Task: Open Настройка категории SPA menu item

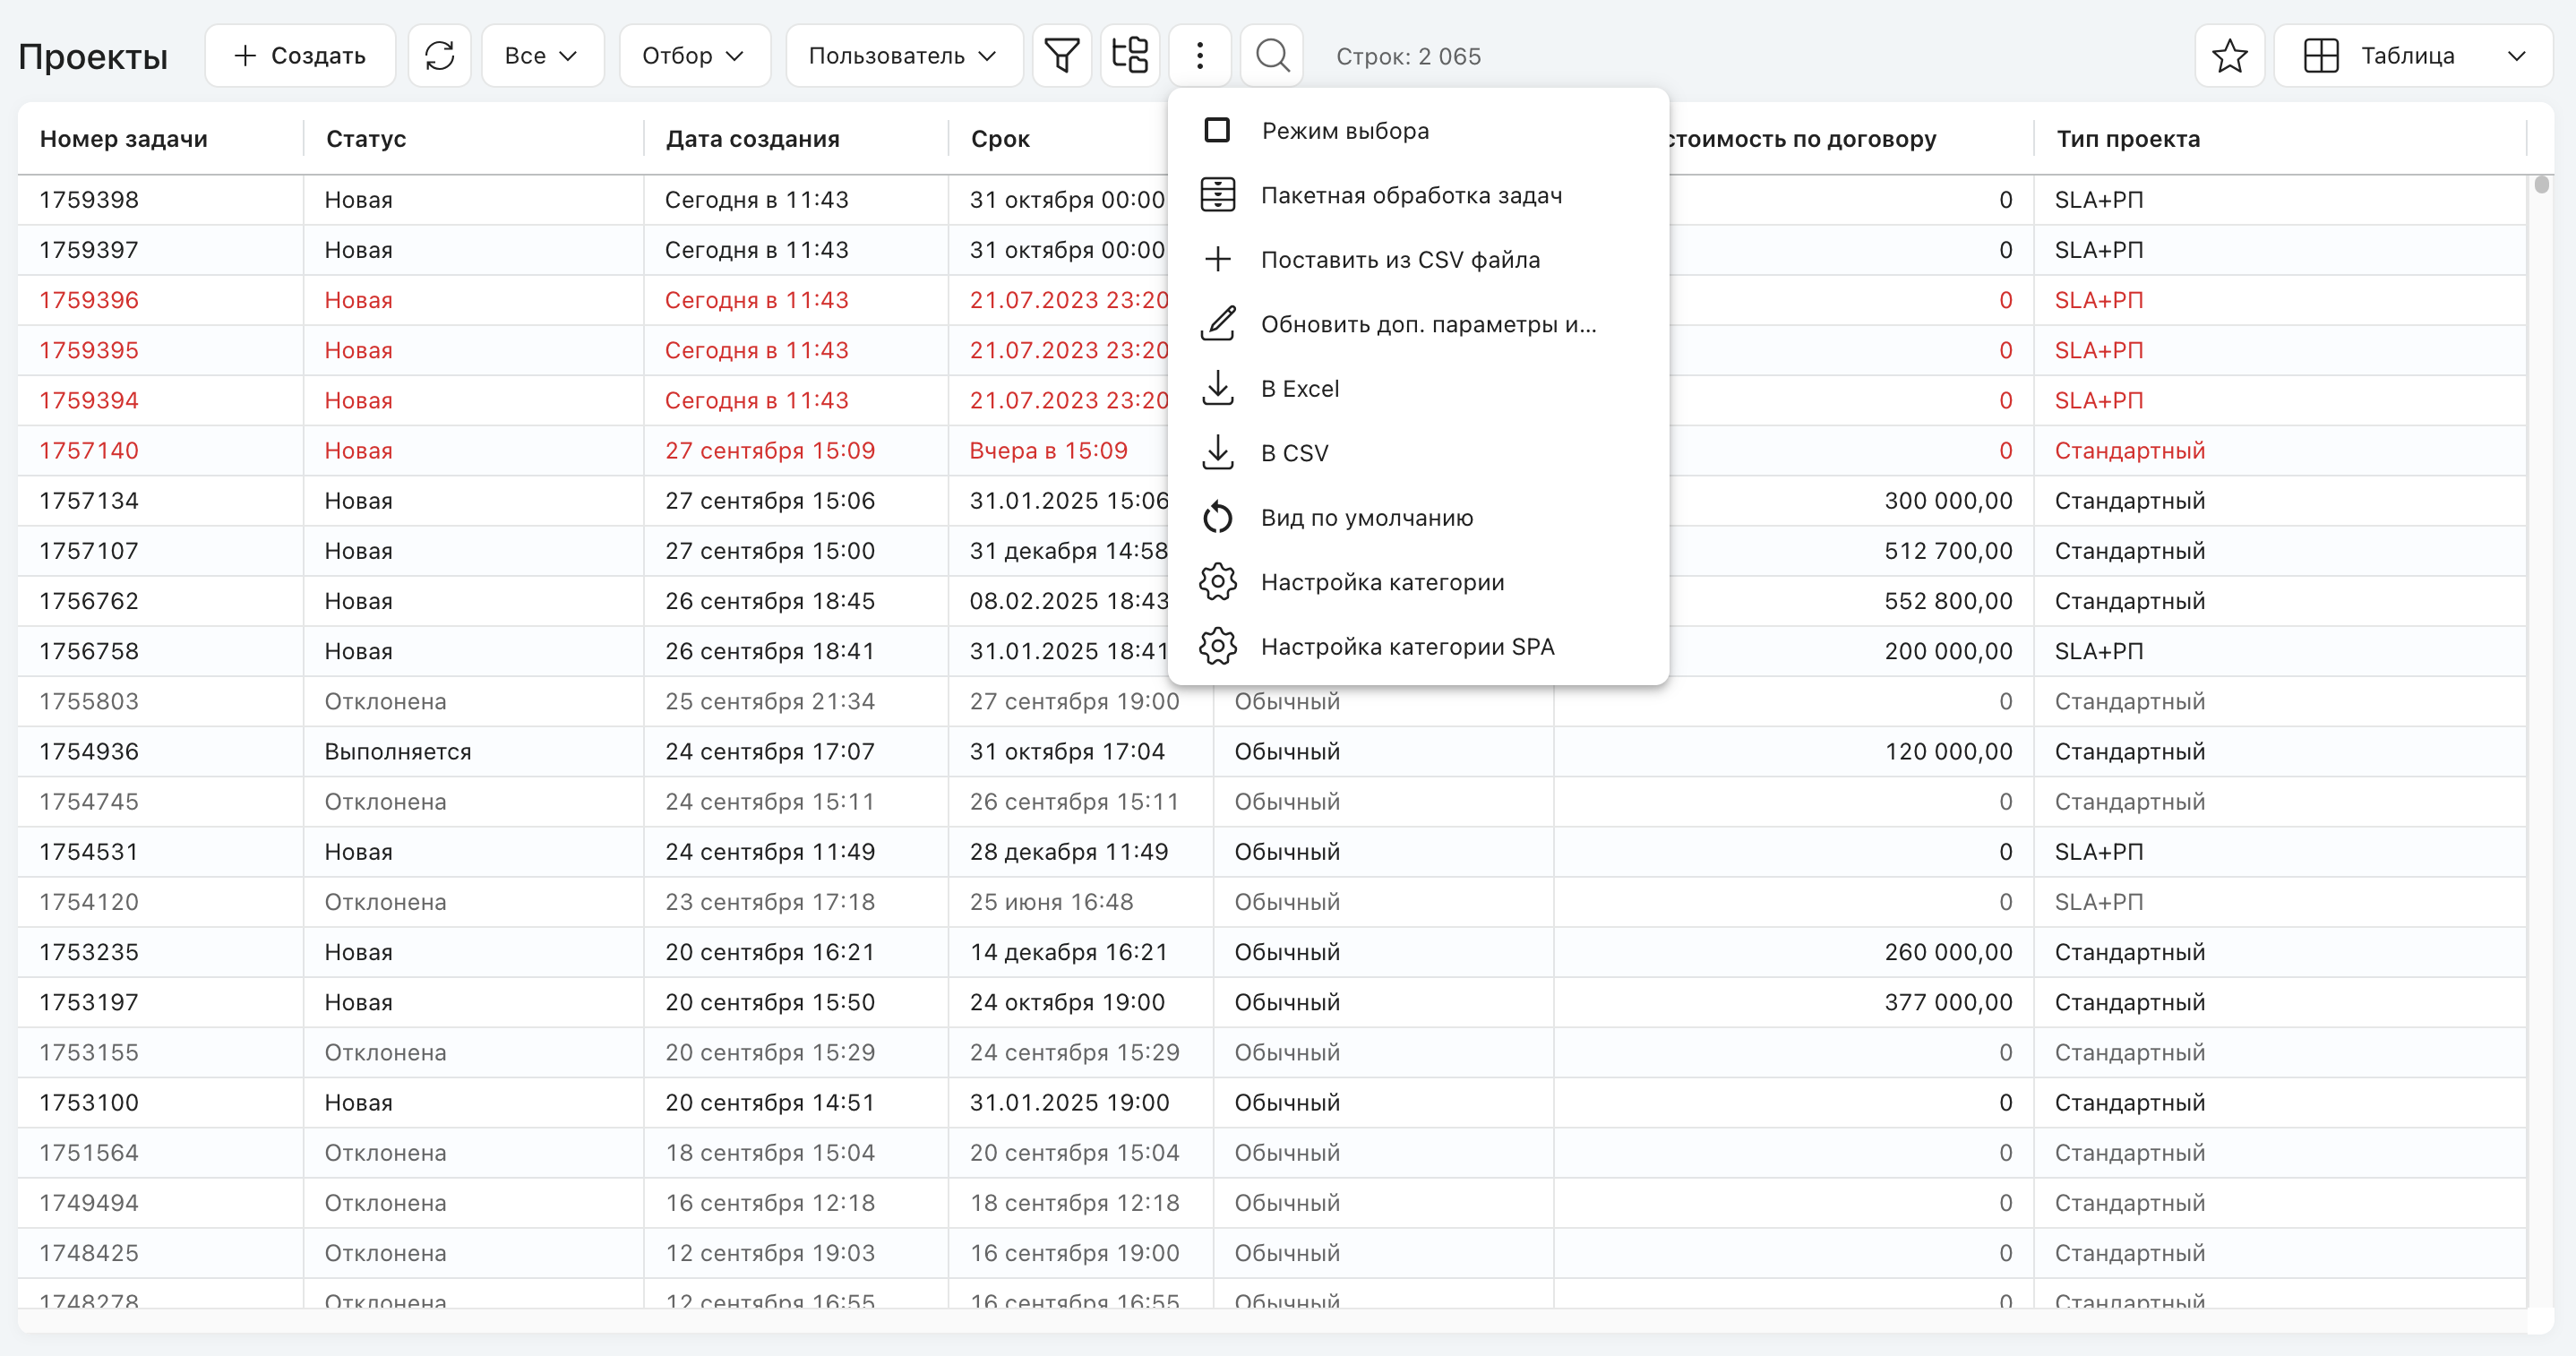Action: [x=1418, y=646]
